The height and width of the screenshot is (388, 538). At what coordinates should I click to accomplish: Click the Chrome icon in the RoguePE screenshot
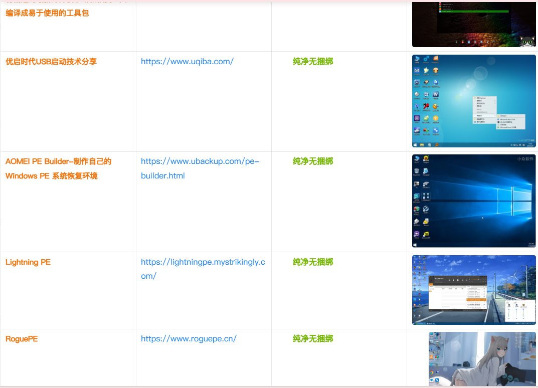[432, 372]
